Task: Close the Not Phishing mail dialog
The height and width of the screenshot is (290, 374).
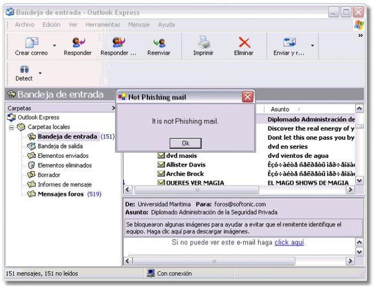Action: click(248, 97)
